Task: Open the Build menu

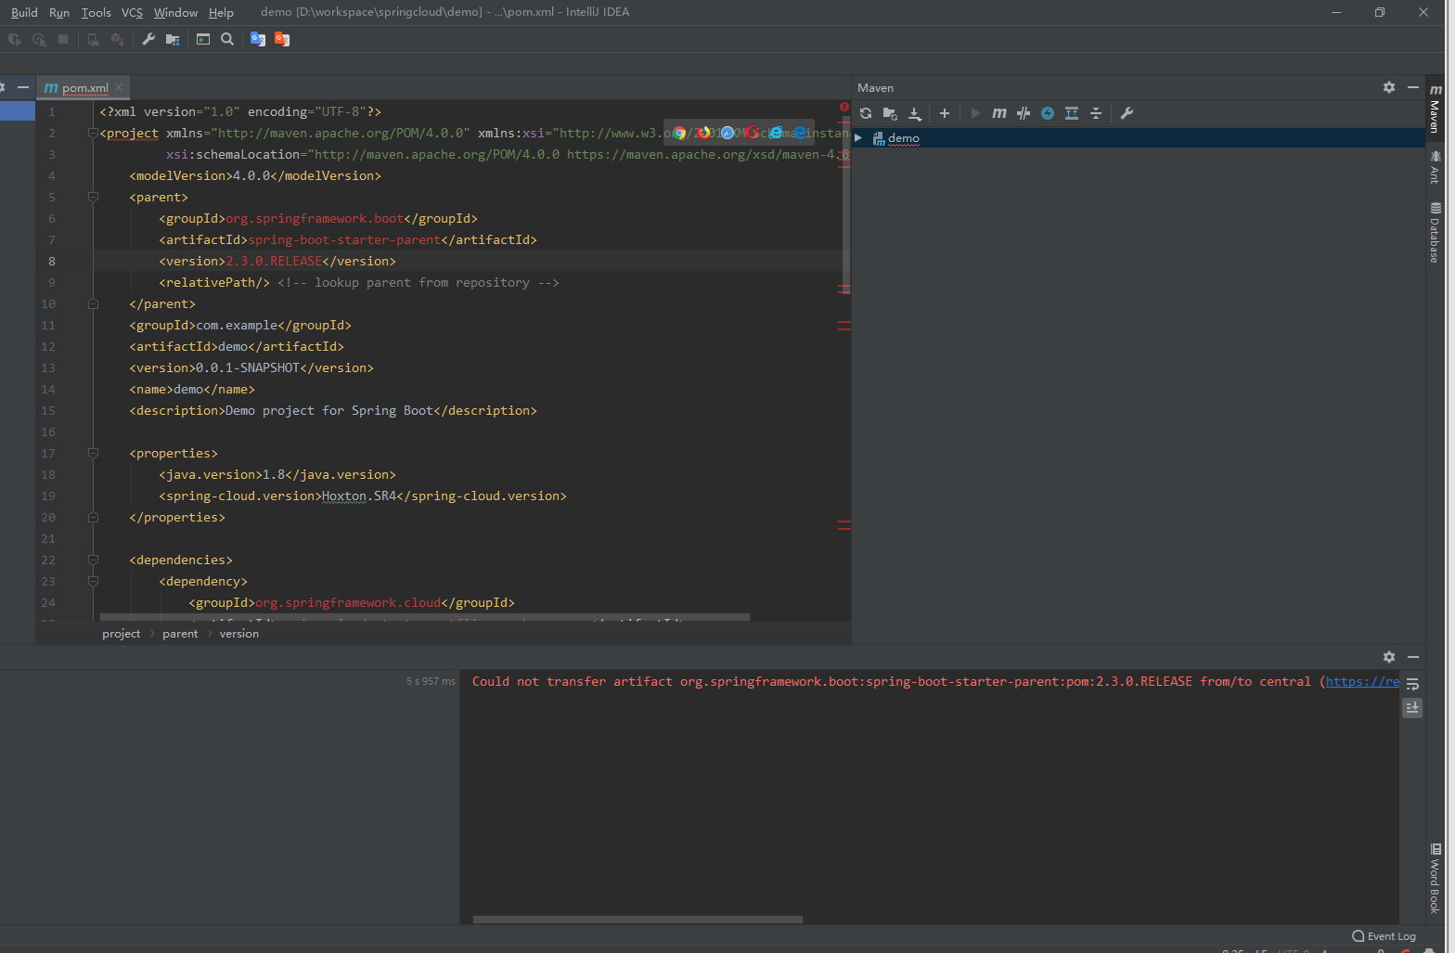Action: (24, 12)
